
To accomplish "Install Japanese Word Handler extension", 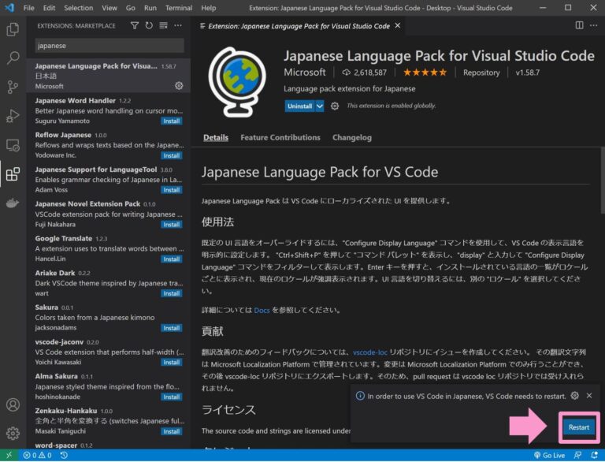I will (x=171, y=121).
